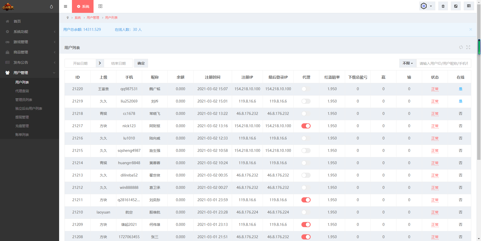This screenshot has width=481, height=241.
Task: Refresh the 用户列表 panel
Action: coord(461,47)
